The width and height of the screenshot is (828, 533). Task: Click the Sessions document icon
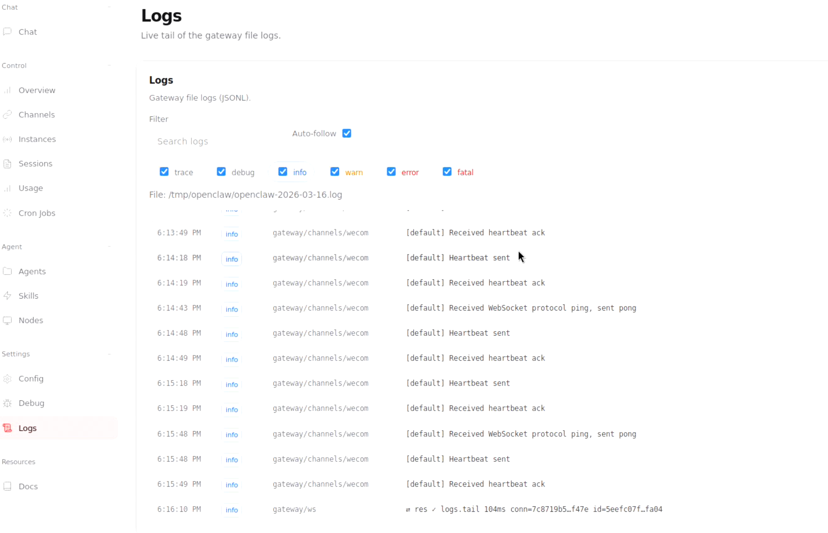coord(7,164)
